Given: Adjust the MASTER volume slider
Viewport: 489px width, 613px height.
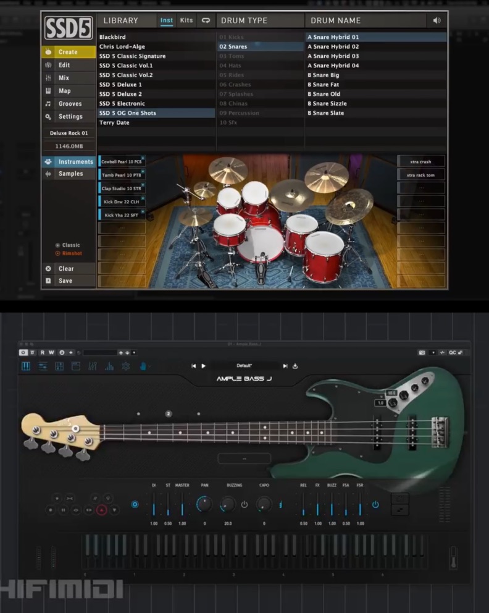Looking at the screenshot, I should point(182,505).
